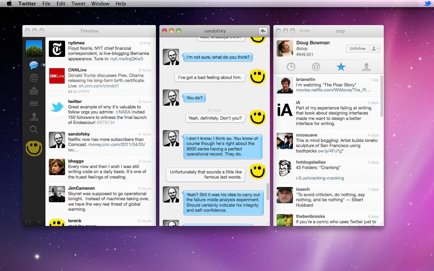Show people Doug Bowman follows

(x=367, y=67)
